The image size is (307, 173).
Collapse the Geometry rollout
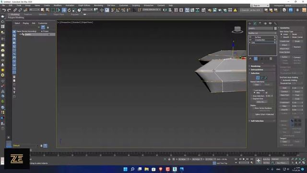(291, 28)
